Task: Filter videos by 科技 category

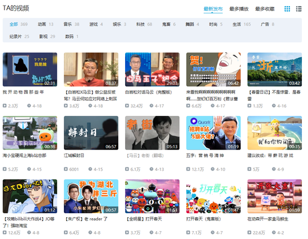Action: pyautogui.click(x=144, y=24)
